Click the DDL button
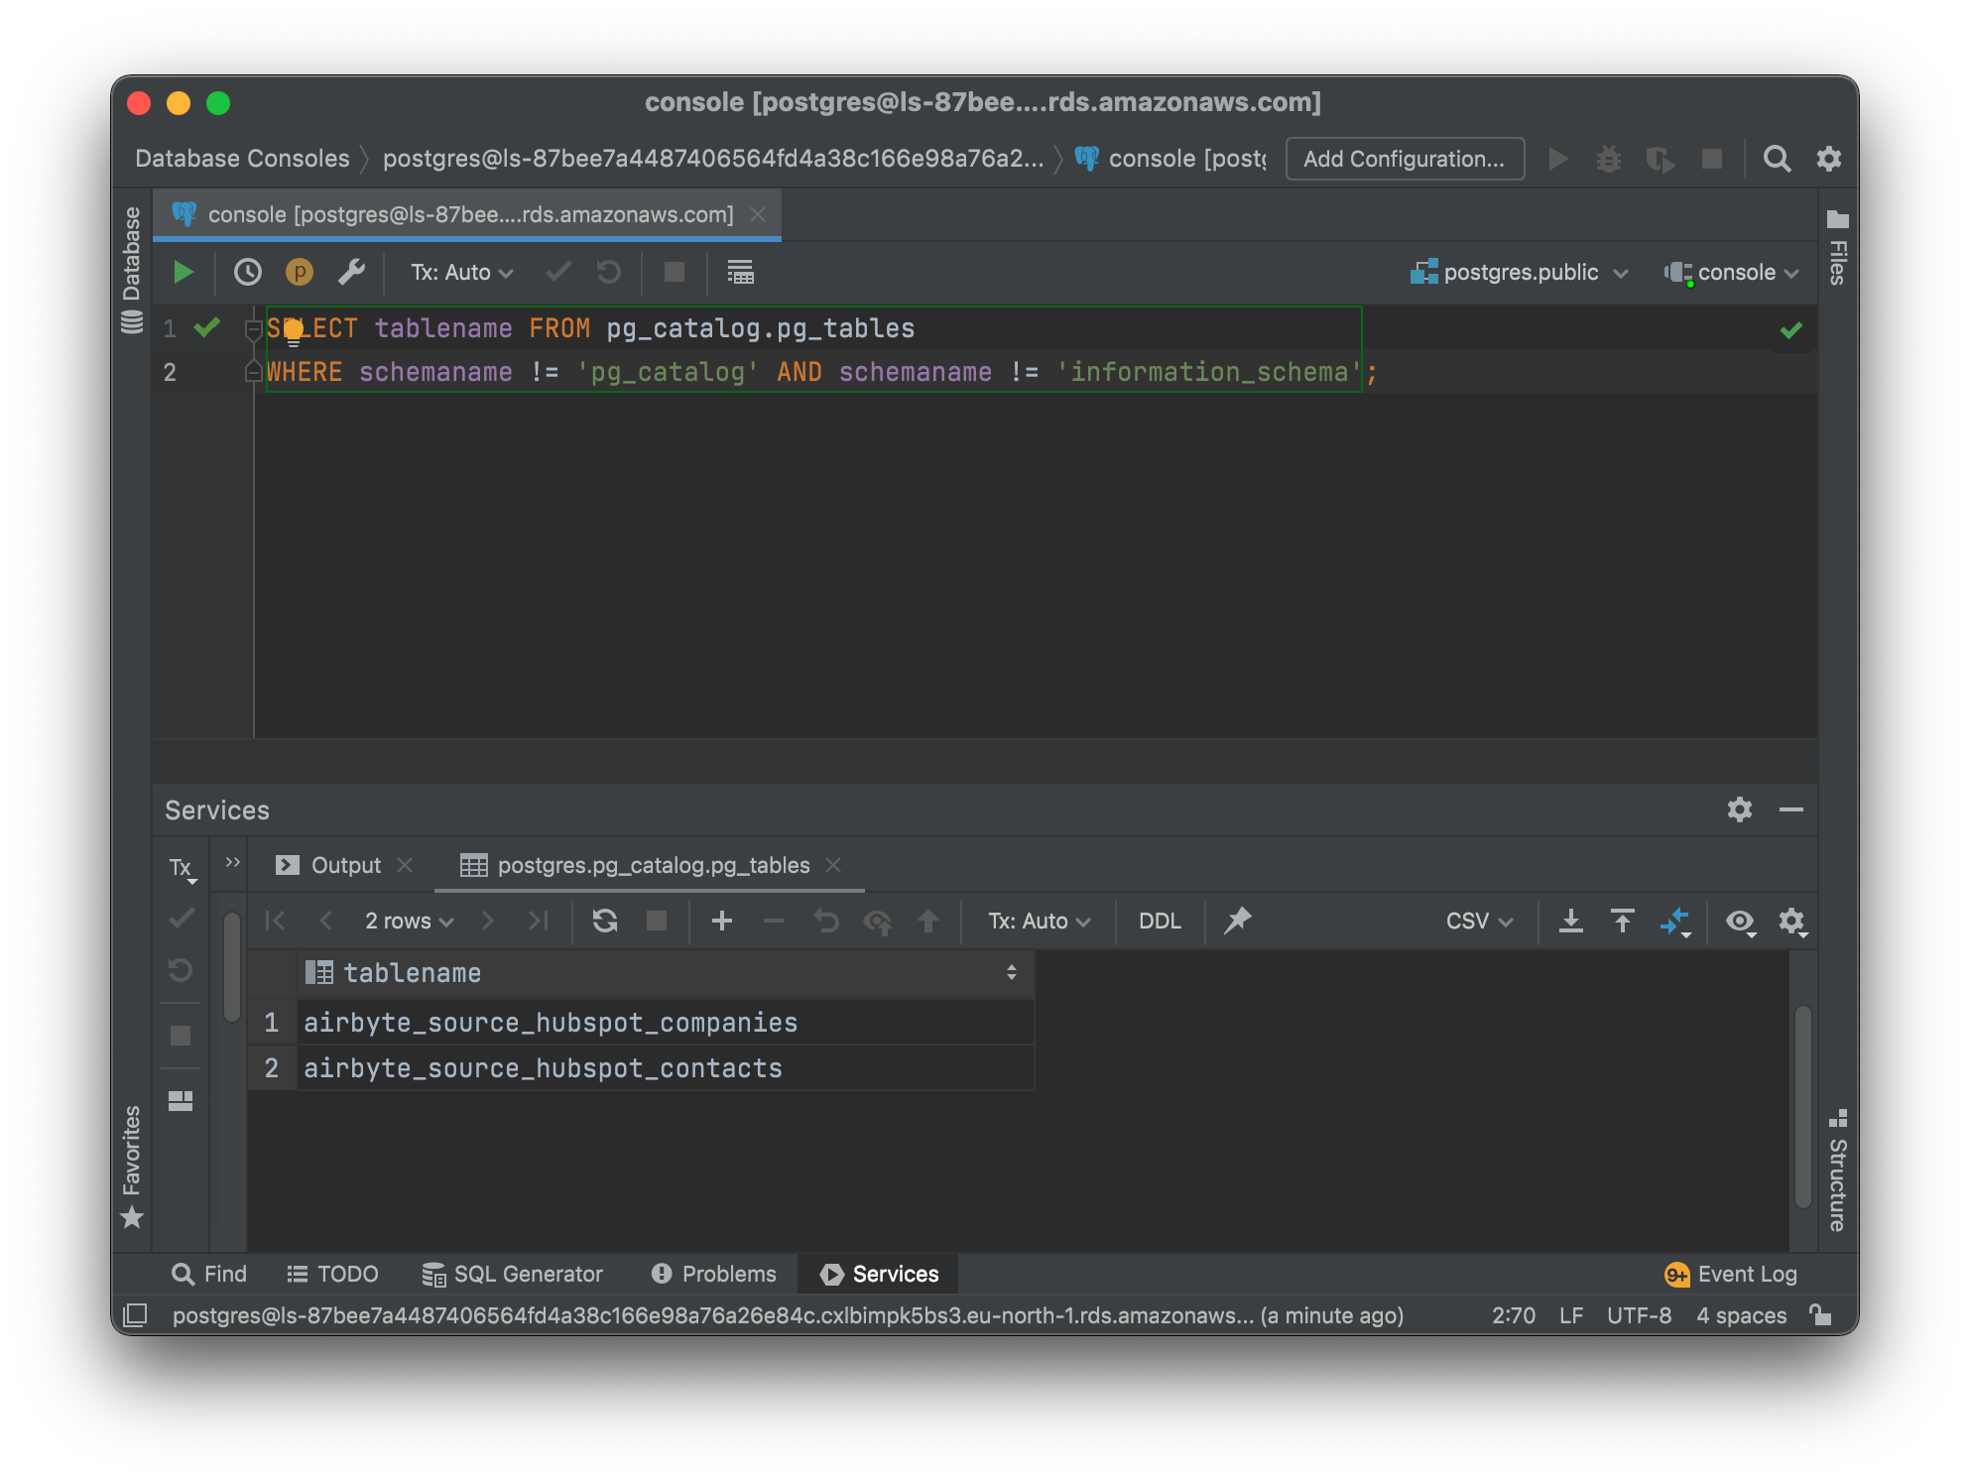 tap(1160, 921)
